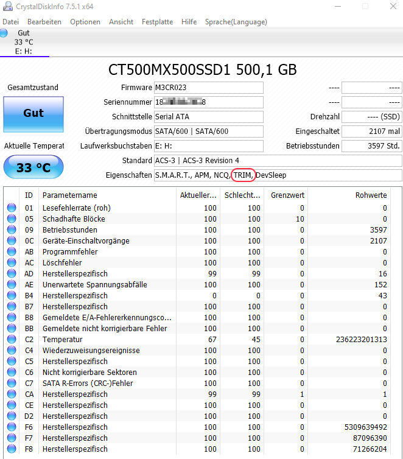Image resolution: width=403 pixels, height=459 pixels.
Task: Open the Hilfe menu
Action: pos(189,22)
